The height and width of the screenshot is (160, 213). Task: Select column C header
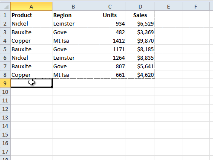coord(110,6)
